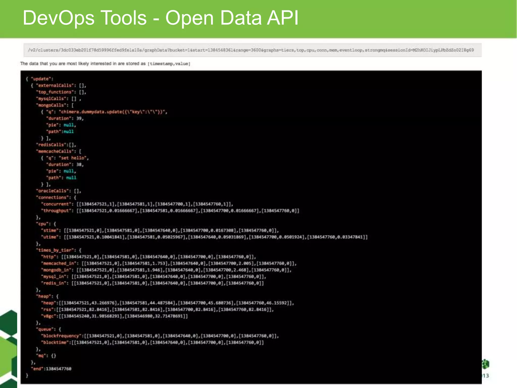Screen dimensions: 517x388
Task: Select the "rss" data line
Action: point(158,309)
